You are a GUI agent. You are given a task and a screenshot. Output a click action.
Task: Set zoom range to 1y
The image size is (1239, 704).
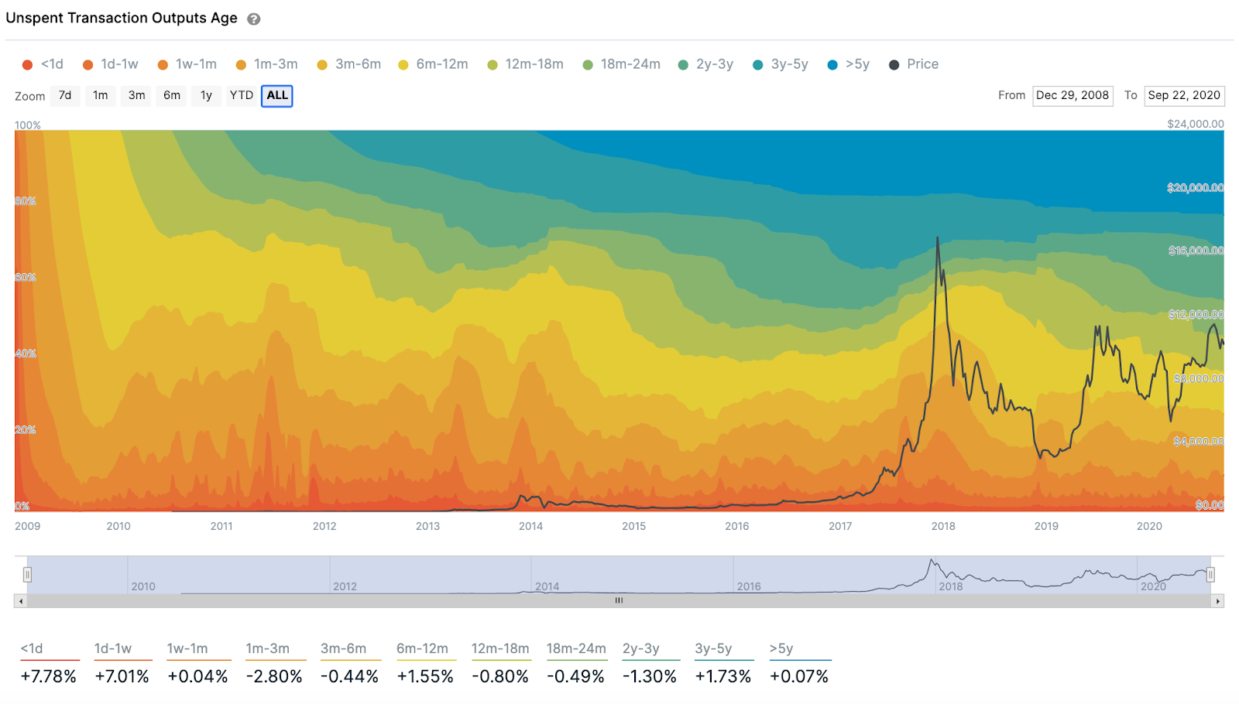point(206,95)
